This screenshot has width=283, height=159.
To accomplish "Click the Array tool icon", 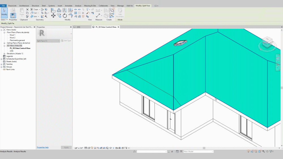I will (x=76, y=13).
